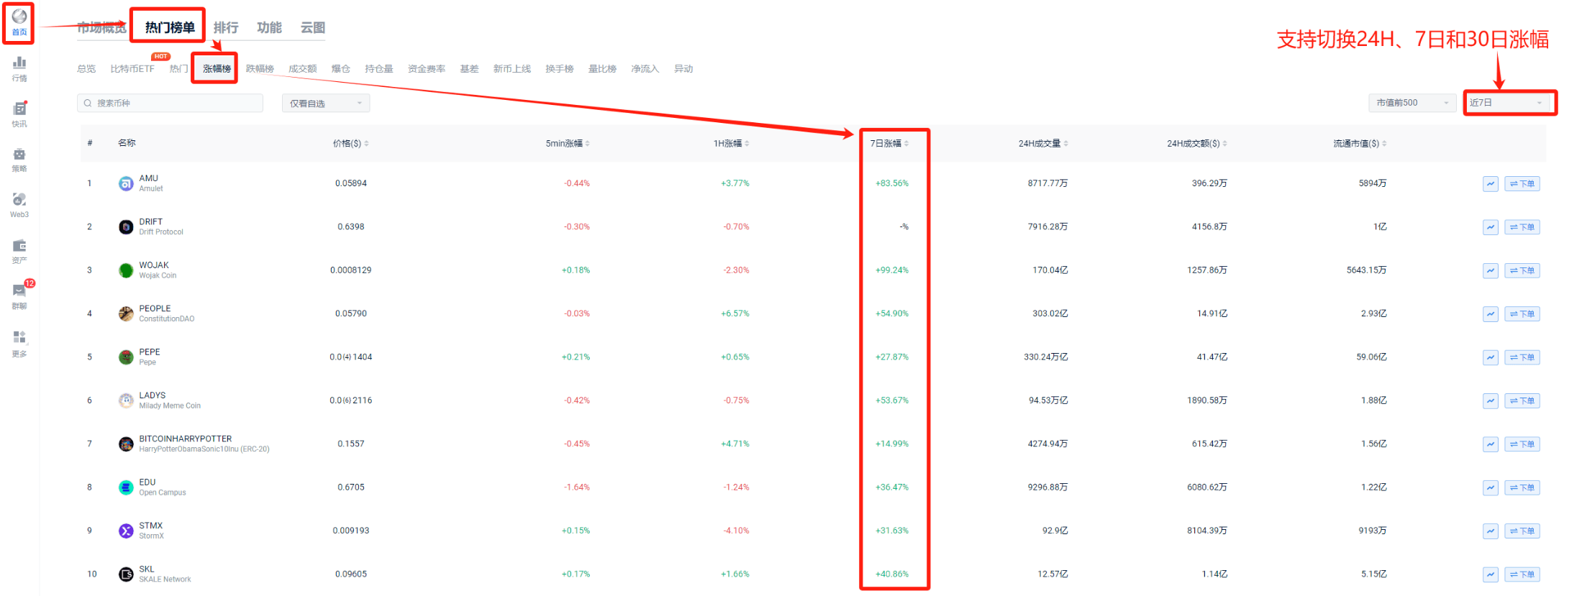This screenshot has height=596, width=1582.
Task: Open the Web3 sidebar icon
Action: 19,205
